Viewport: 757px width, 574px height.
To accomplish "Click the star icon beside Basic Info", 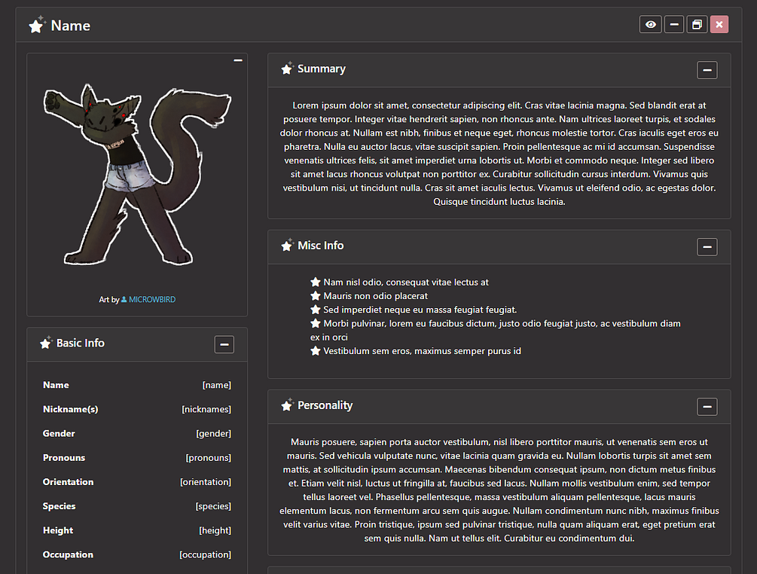I will (x=46, y=343).
